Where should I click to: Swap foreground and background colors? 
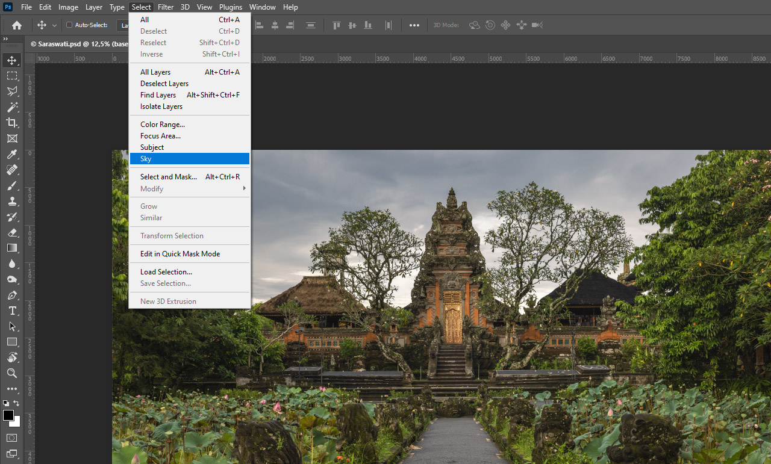pyautogui.click(x=17, y=403)
